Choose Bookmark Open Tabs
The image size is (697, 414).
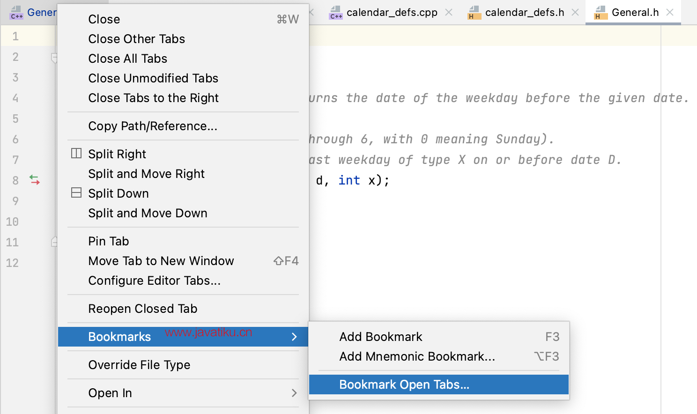pyautogui.click(x=439, y=384)
